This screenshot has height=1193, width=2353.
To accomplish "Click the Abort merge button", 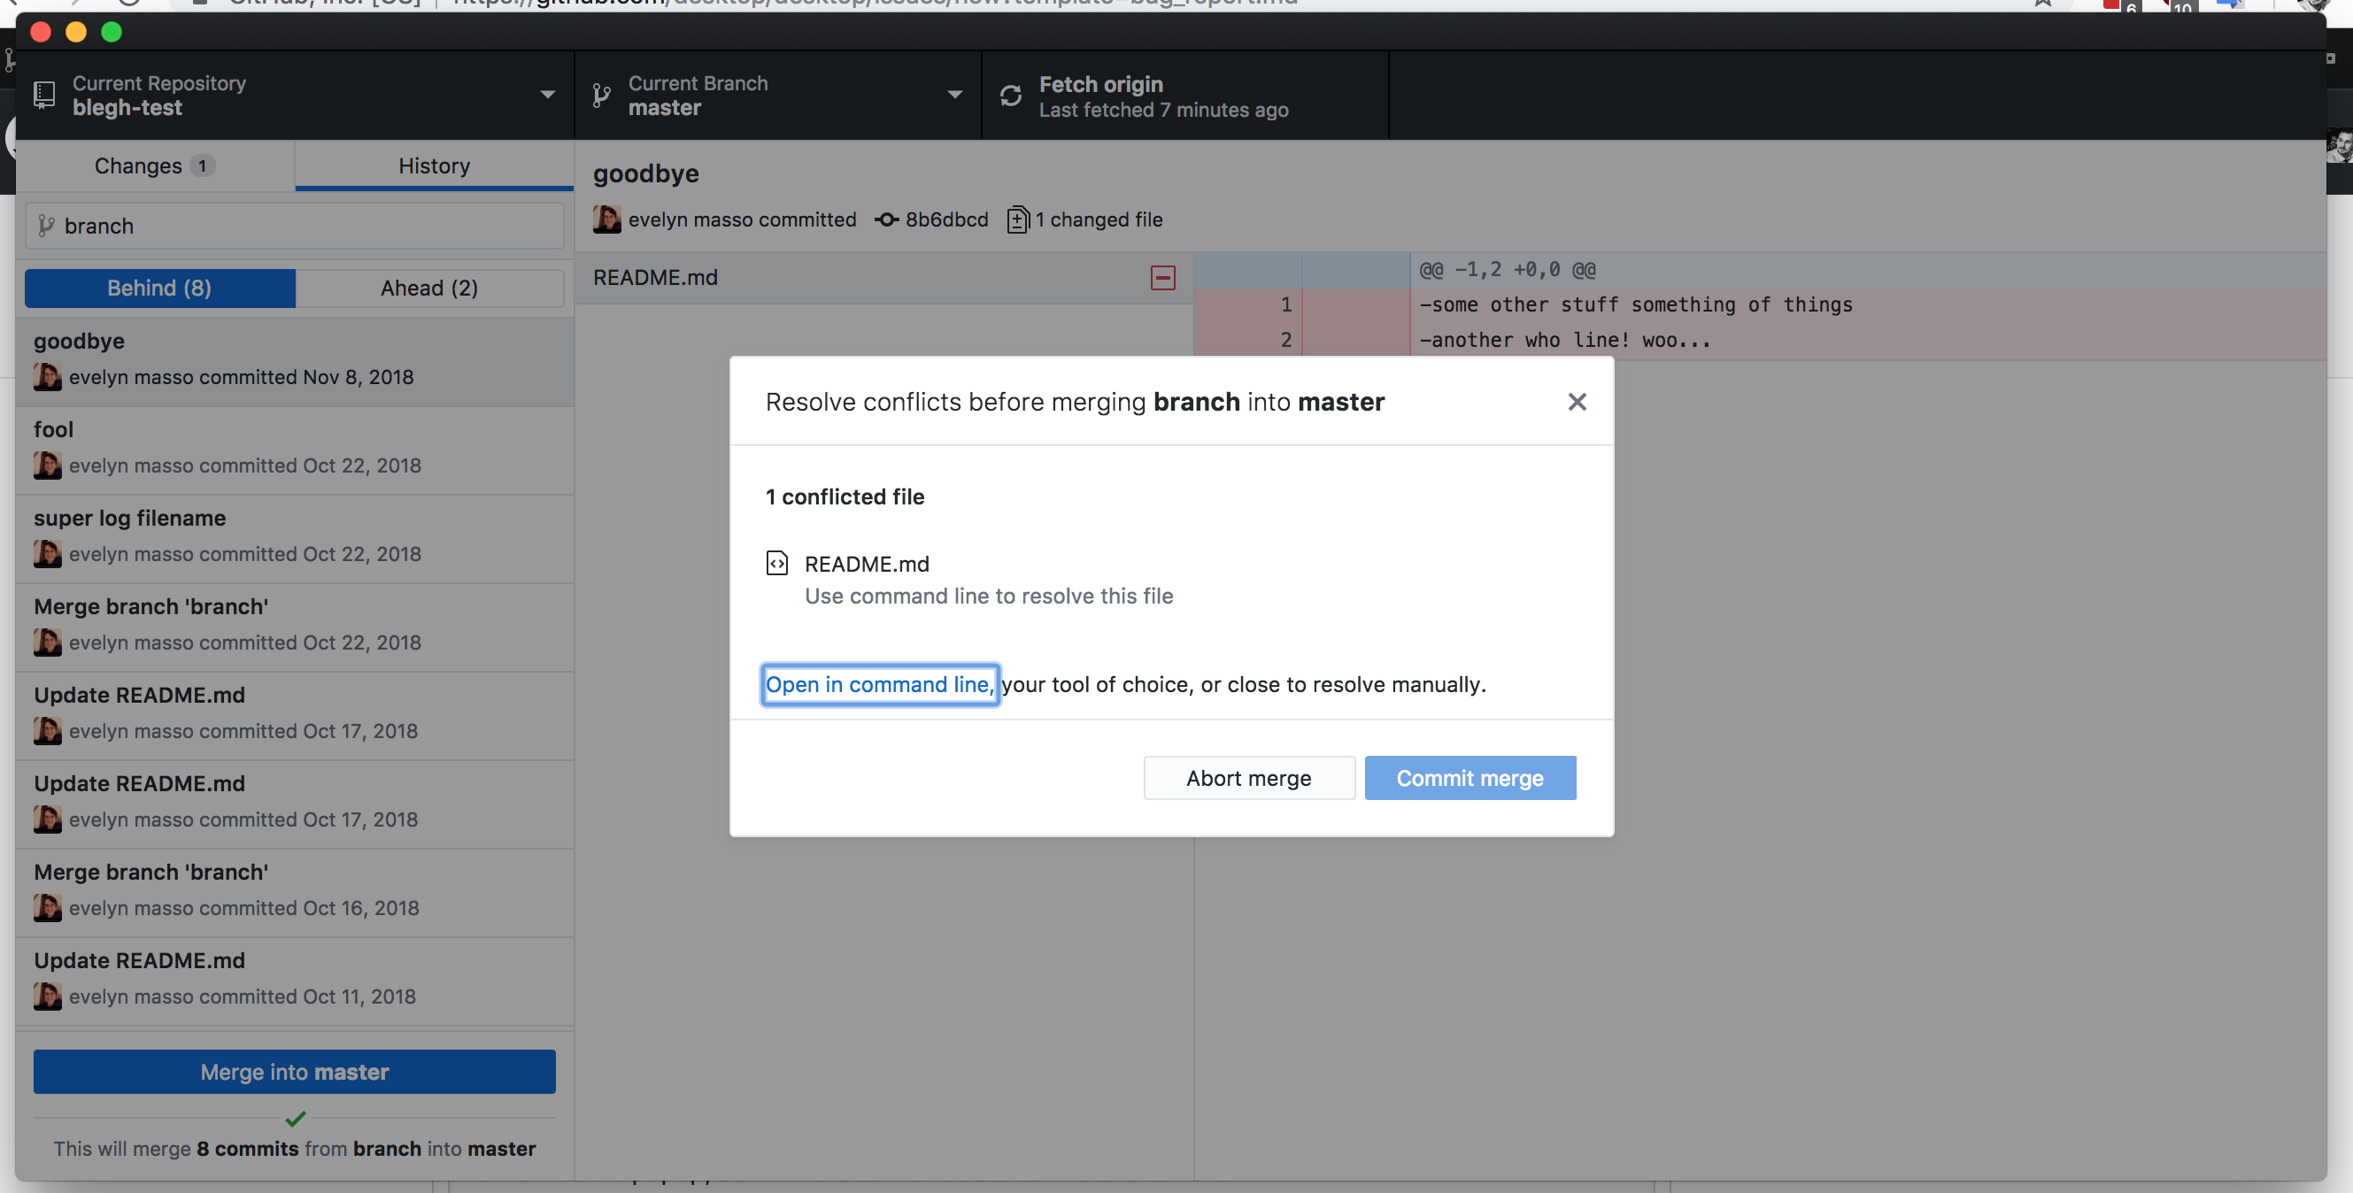I will (x=1249, y=777).
